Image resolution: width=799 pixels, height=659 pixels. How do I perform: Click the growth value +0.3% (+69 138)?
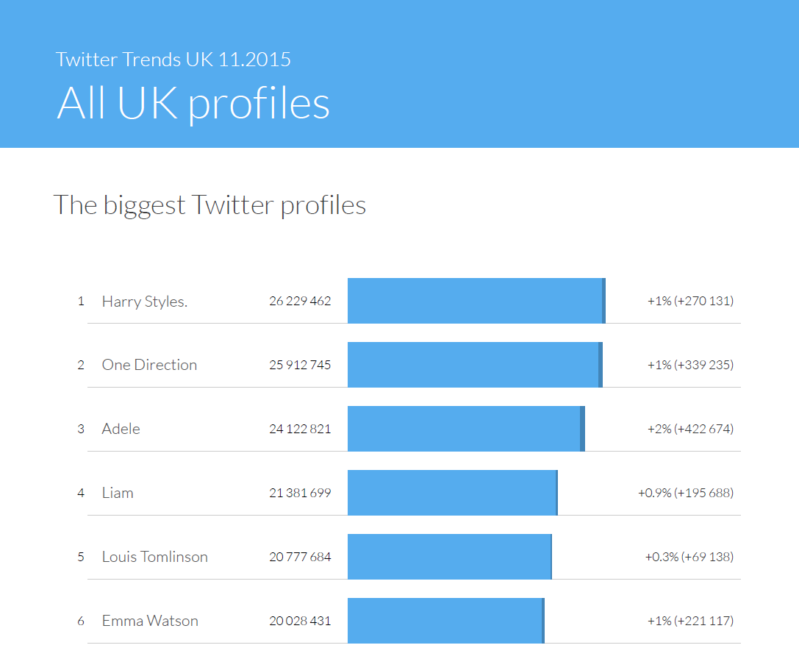[689, 558]
